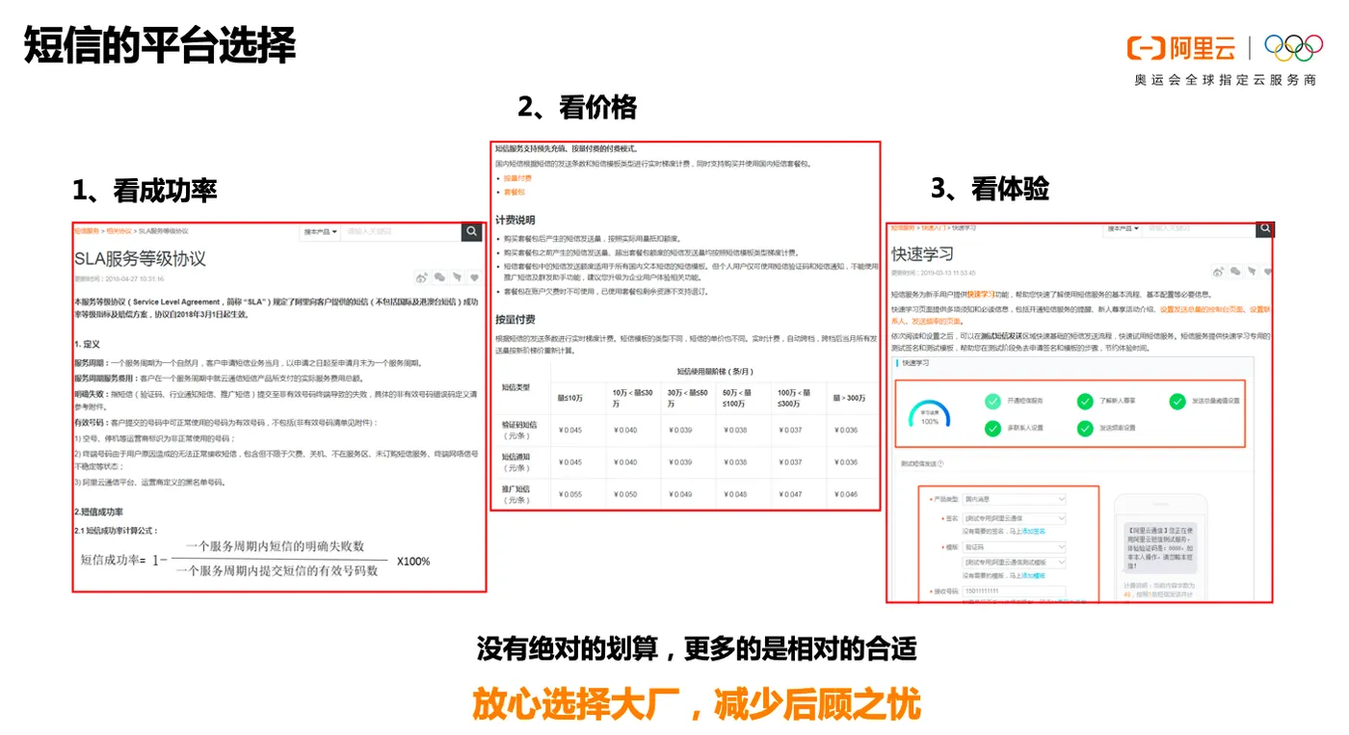This screenshot has height=735, width=1349.
Task: Click 相关协议 breadcrumb link
Action: pos(119,231)
